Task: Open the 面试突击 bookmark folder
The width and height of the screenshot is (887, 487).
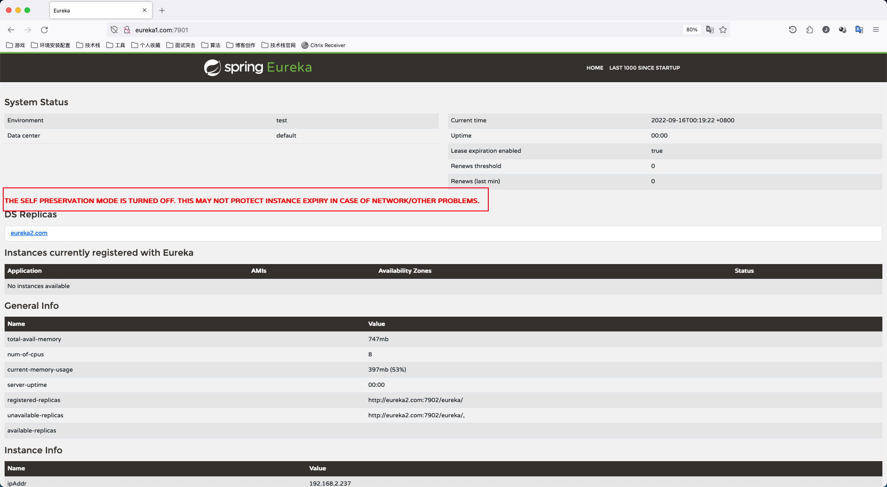Action: point(181,45)
